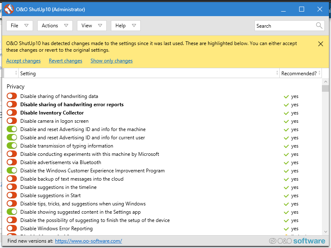The image size is (331, 248).
Task: Click the Revert changes link
Action: (65, 61)
